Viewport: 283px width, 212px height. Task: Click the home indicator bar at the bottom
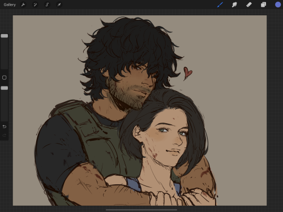[x=141, y=210]
